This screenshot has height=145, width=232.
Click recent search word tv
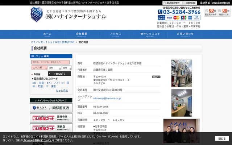(62, 83)
